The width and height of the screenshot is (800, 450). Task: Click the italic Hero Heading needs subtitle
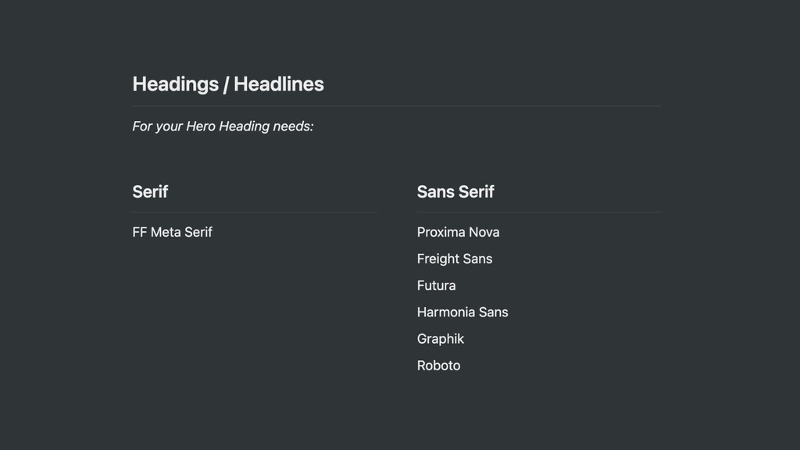[x=223, y=126]
